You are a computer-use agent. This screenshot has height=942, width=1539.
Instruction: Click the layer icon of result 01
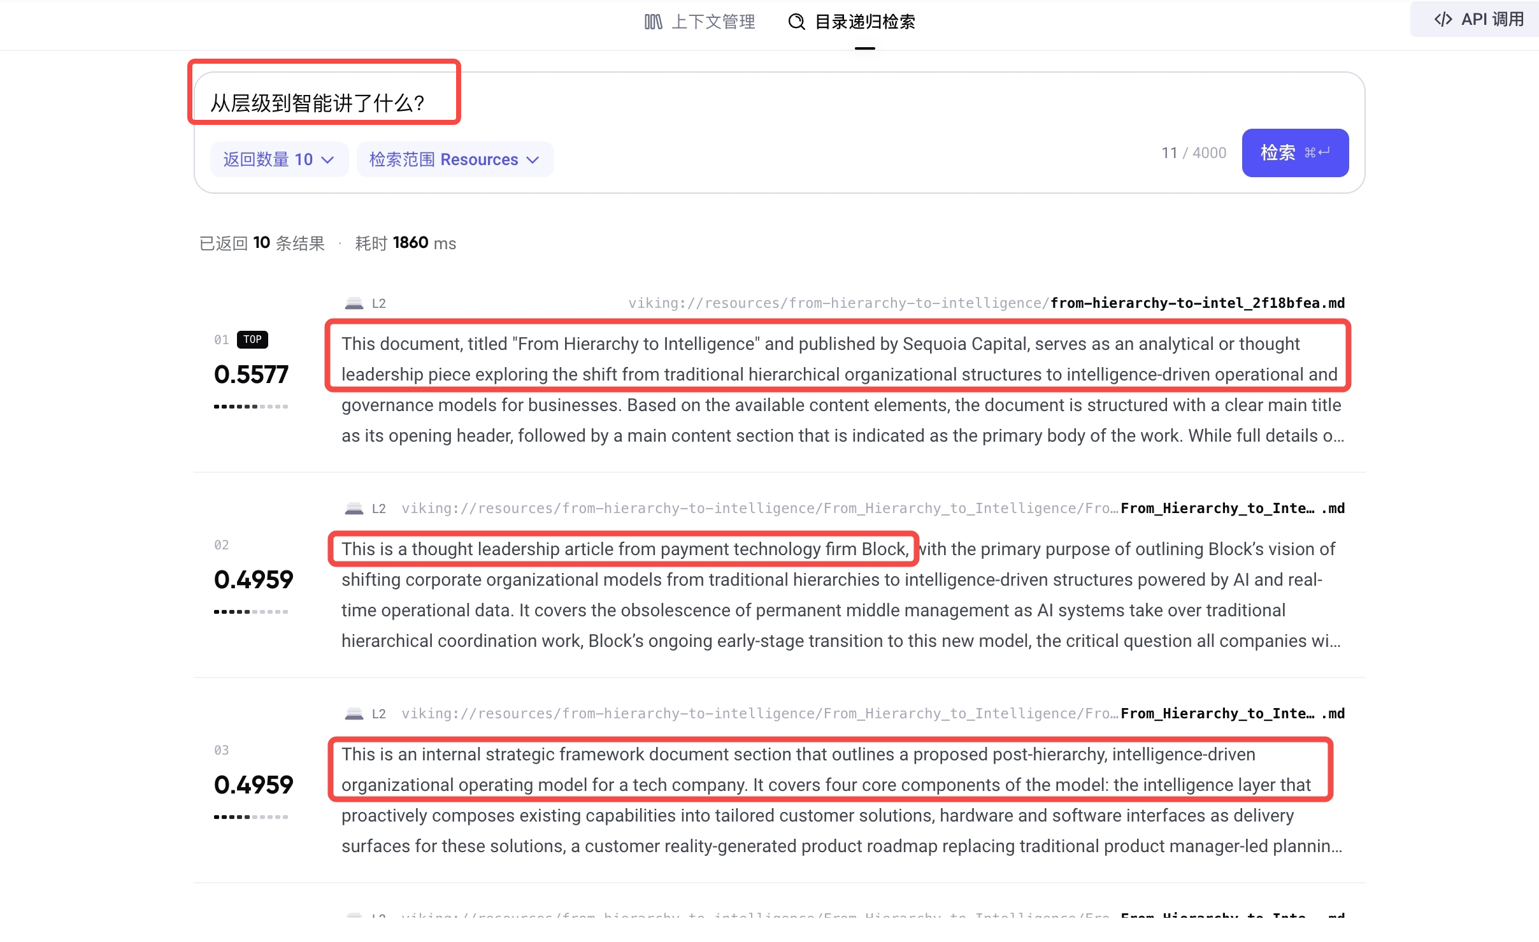tap(354, 303)
